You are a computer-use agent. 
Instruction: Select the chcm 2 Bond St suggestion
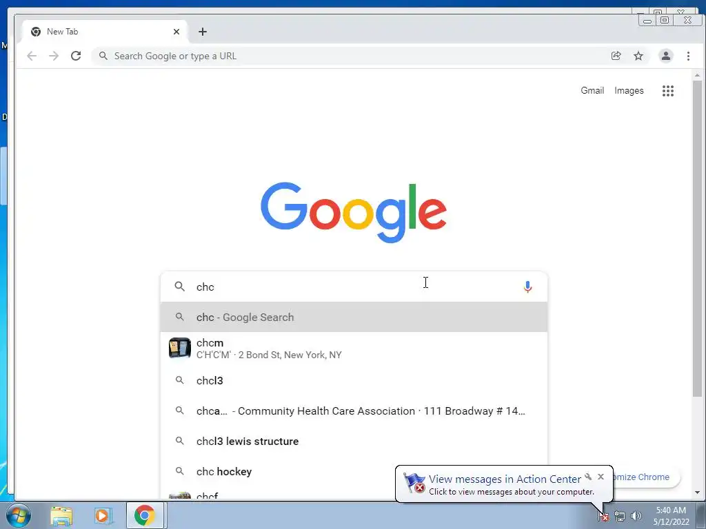[x=354, y=349]
